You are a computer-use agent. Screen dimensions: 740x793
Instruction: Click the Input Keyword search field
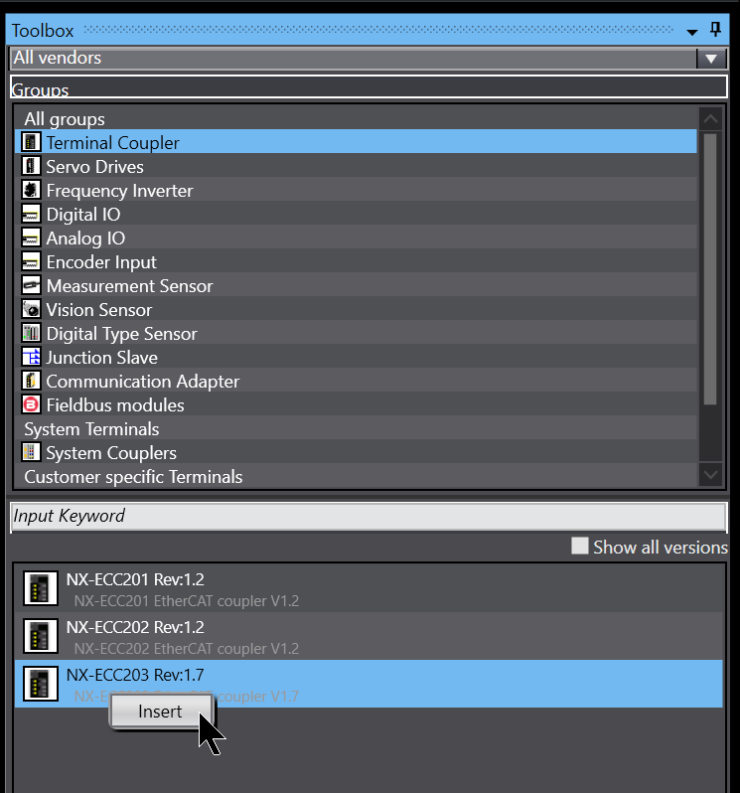click(x=369, y=517)
